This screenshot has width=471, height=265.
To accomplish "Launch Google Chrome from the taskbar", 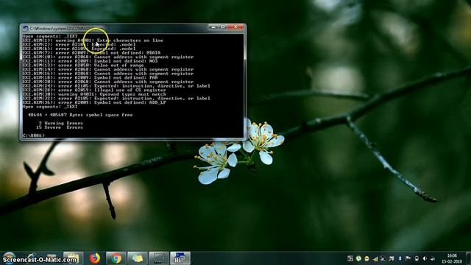I will click(x=116, y=258).
